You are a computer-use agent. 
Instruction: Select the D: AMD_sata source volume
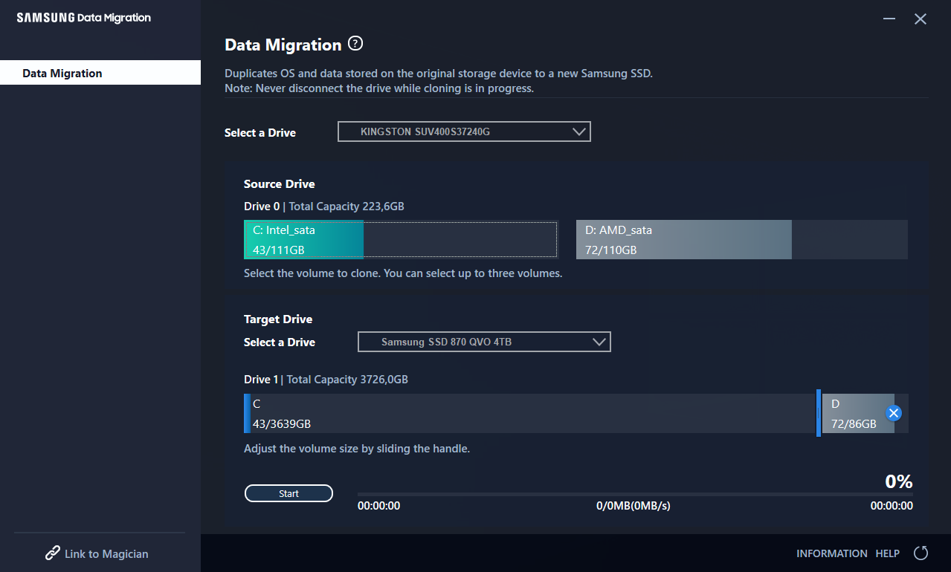(x=742, y=240)
